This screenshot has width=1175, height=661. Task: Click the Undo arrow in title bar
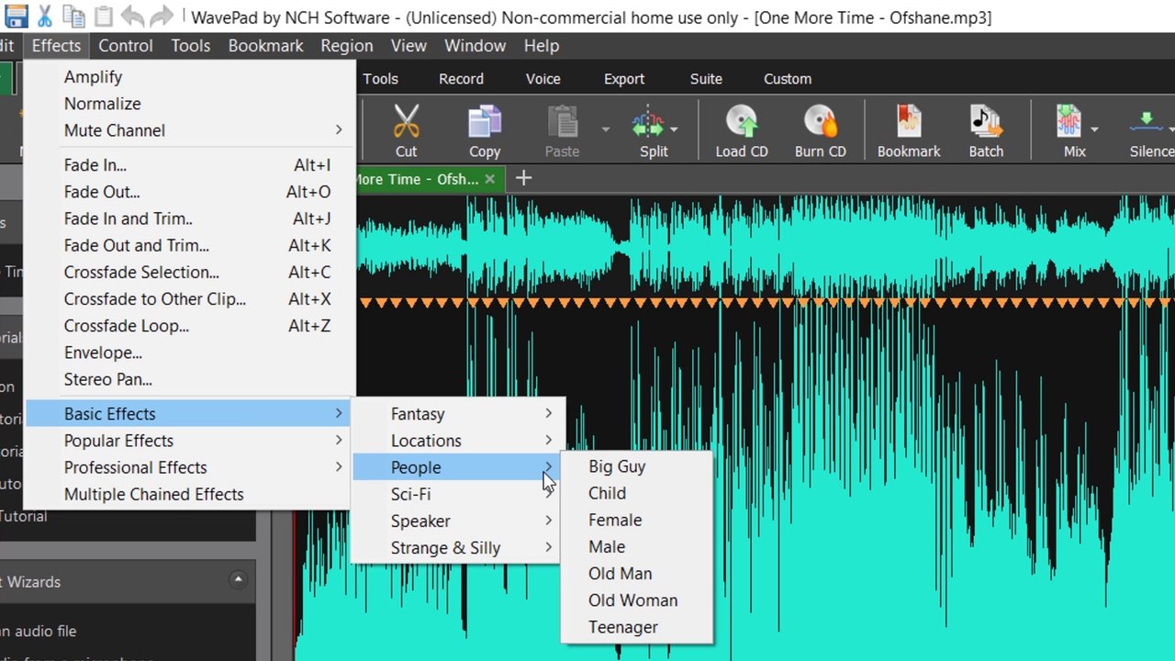click(x=132, y=17)
